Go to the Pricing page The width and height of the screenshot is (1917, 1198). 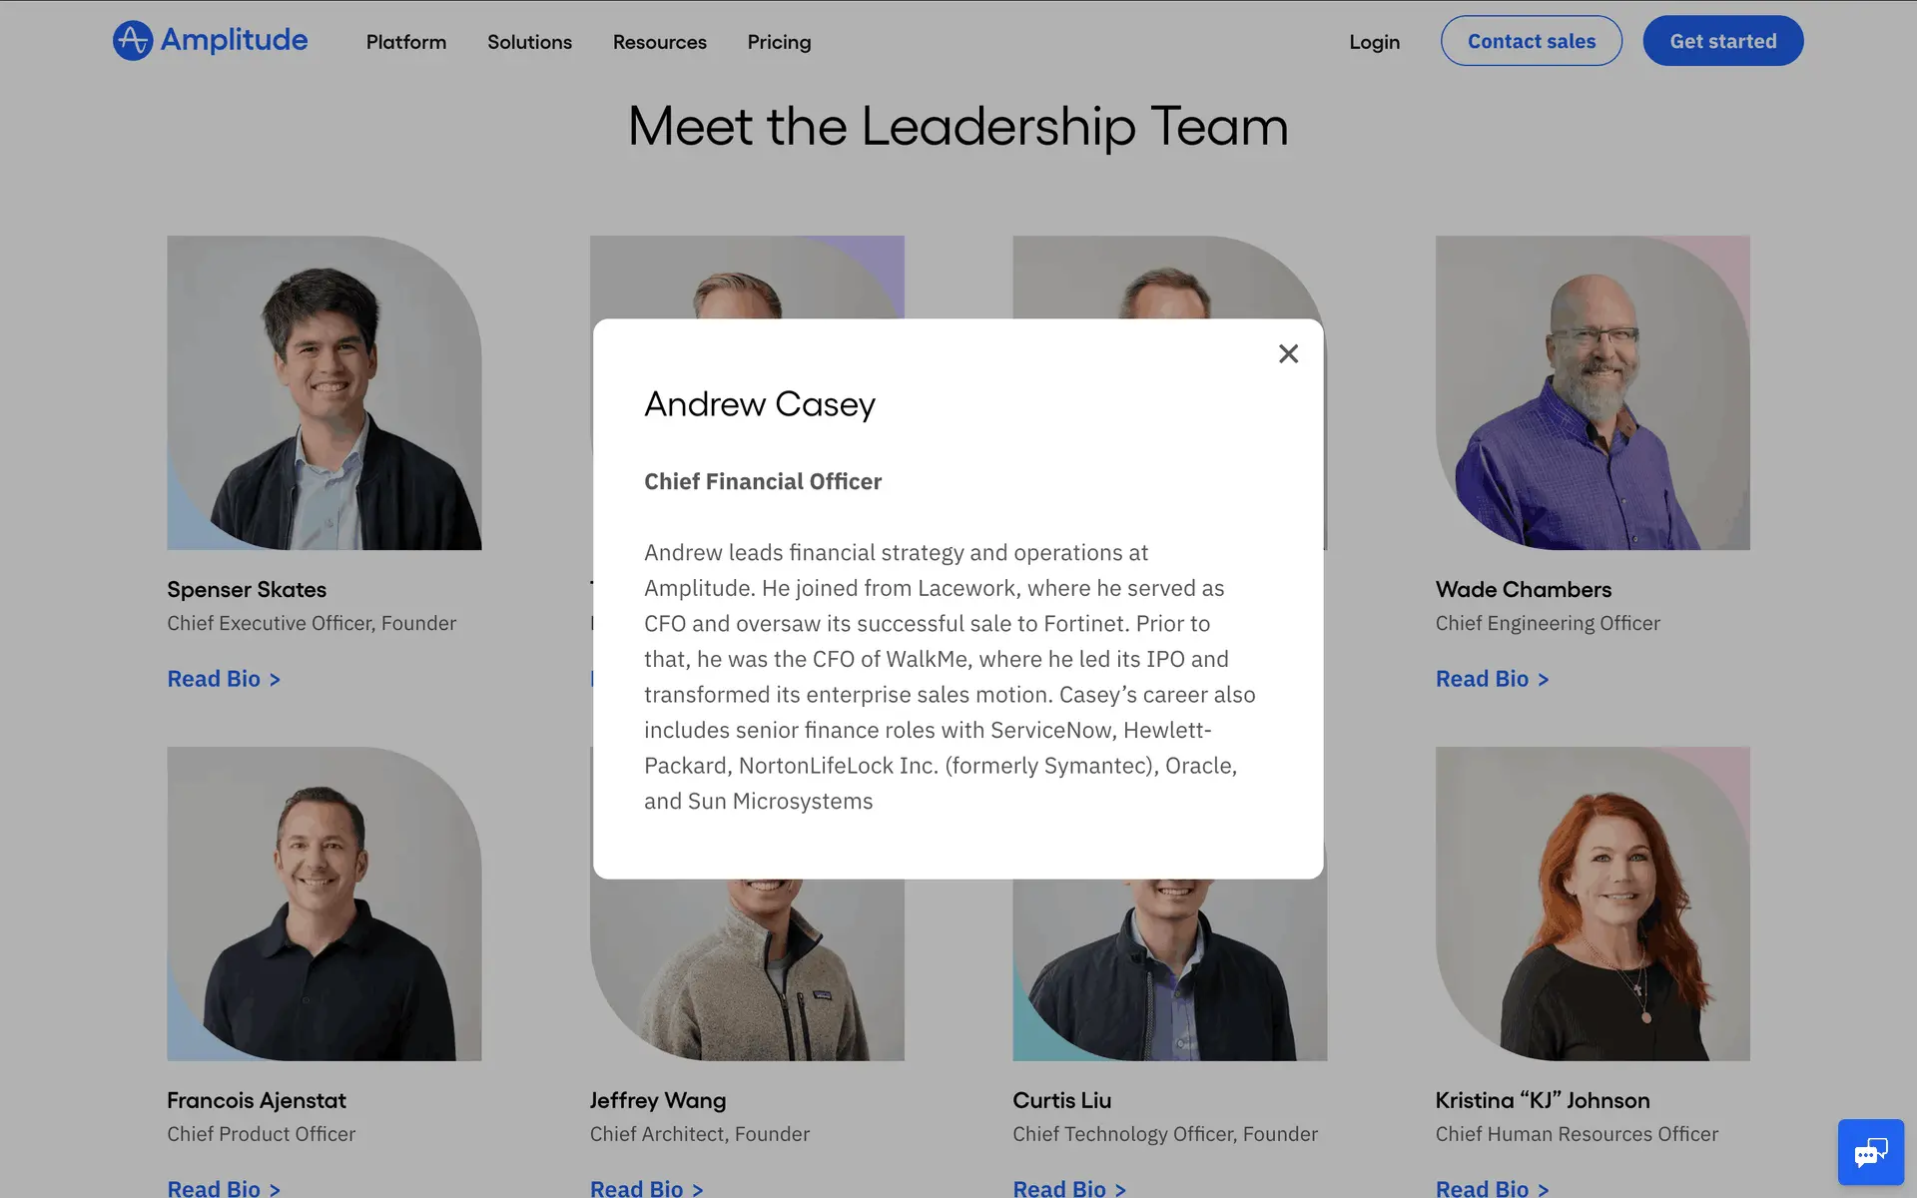coord(779,42)
